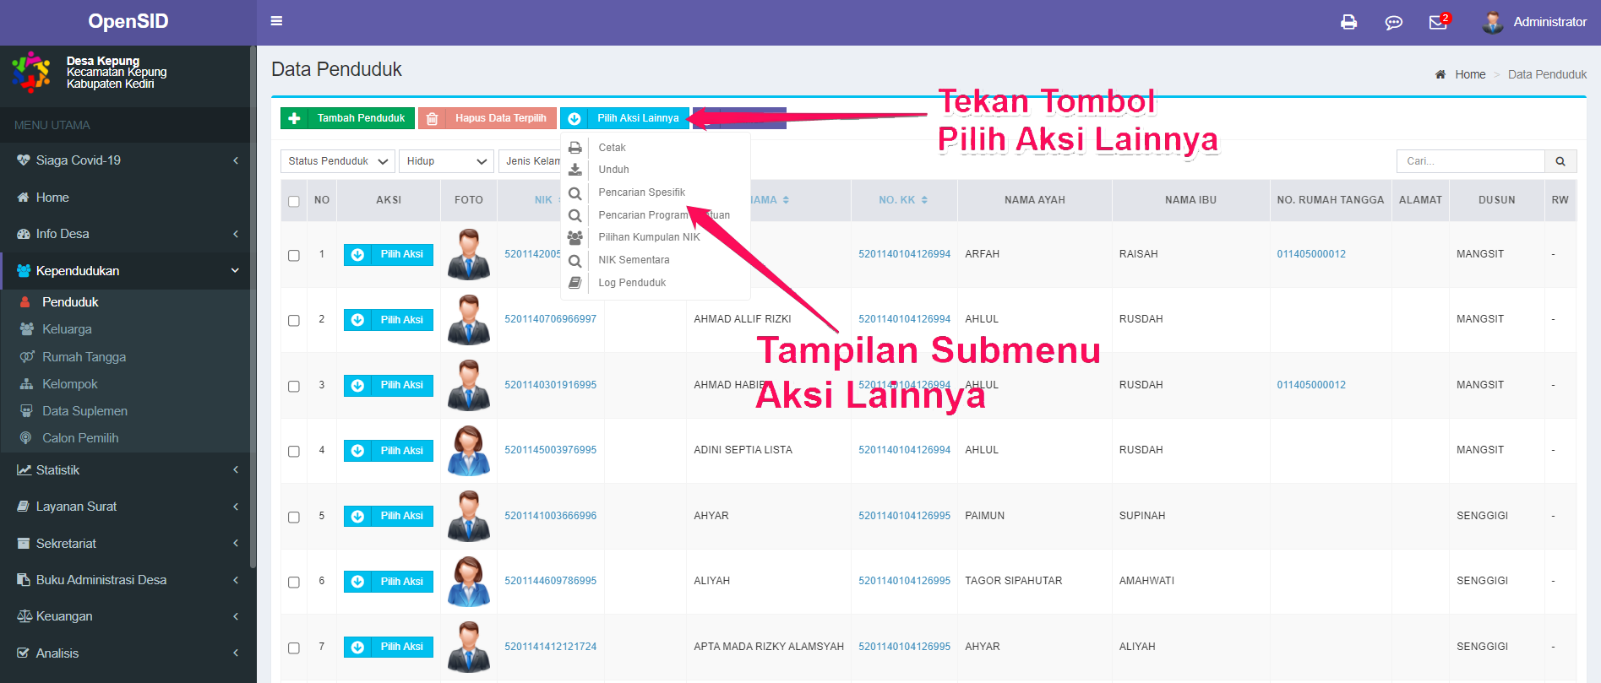
Task: Open the print icon in top bar
Action: click(x=1348, y=22)
